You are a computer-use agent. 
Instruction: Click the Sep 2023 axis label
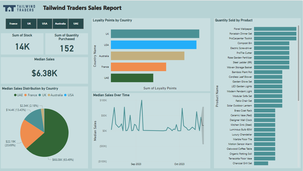tap(136, 164)
